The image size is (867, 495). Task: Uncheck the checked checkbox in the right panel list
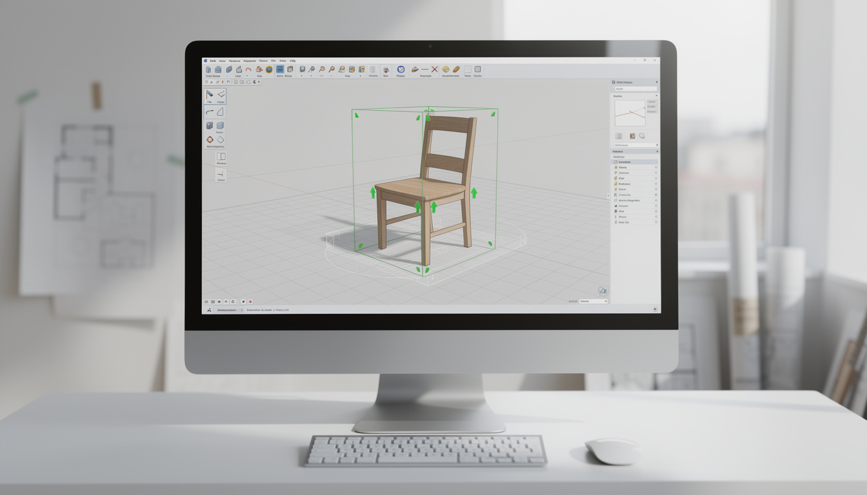[656, 195]
